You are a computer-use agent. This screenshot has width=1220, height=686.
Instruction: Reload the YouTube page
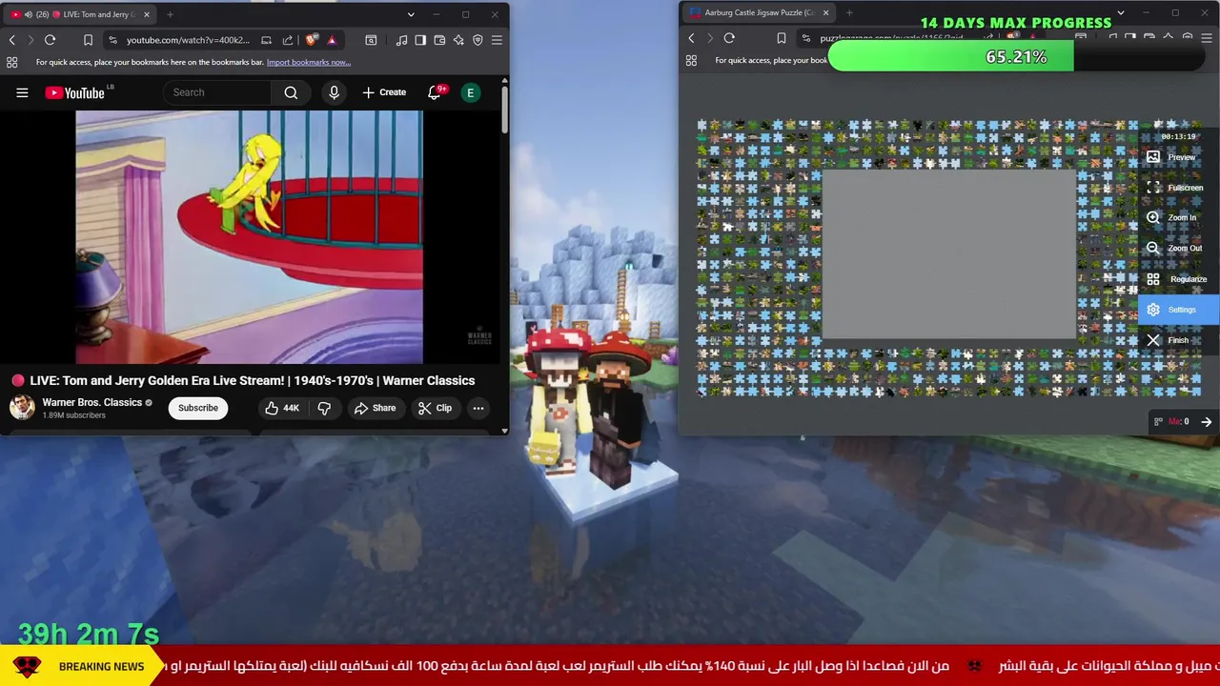point(50,40)
